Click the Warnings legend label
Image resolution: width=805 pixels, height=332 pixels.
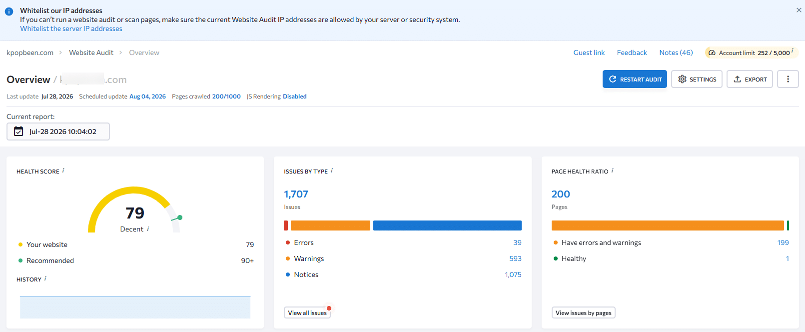[309, 258]
